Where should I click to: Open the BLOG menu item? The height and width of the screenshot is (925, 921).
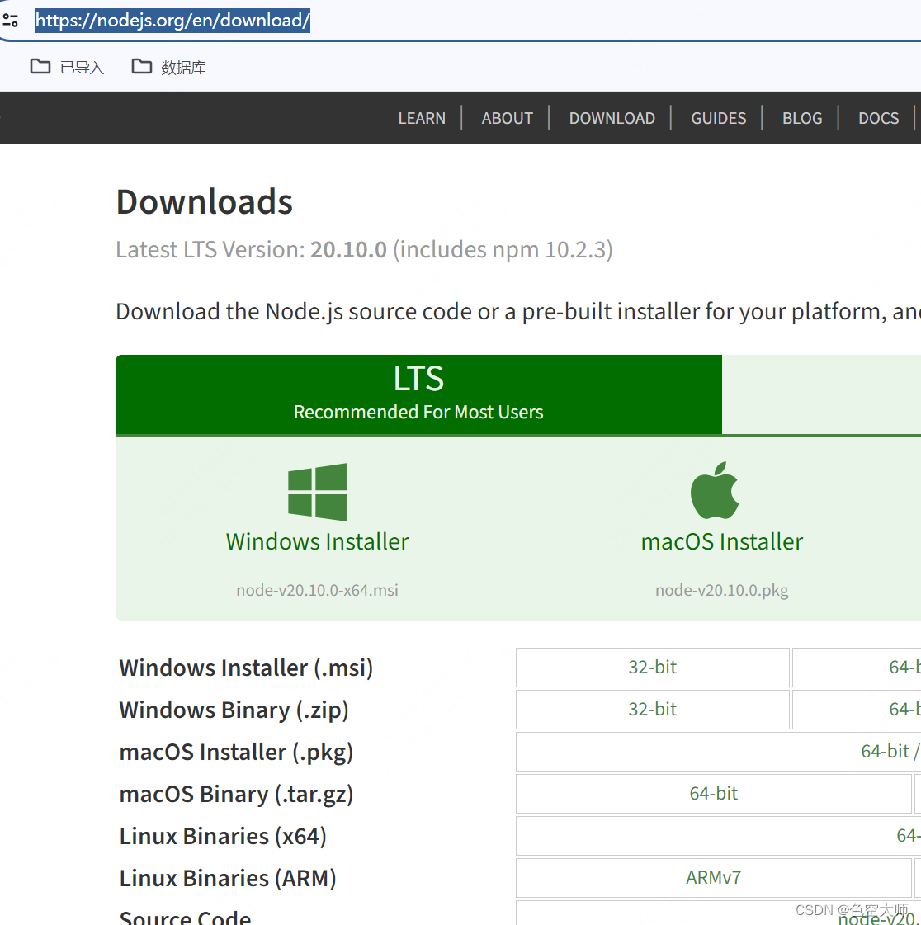click(x=802, y=118)
